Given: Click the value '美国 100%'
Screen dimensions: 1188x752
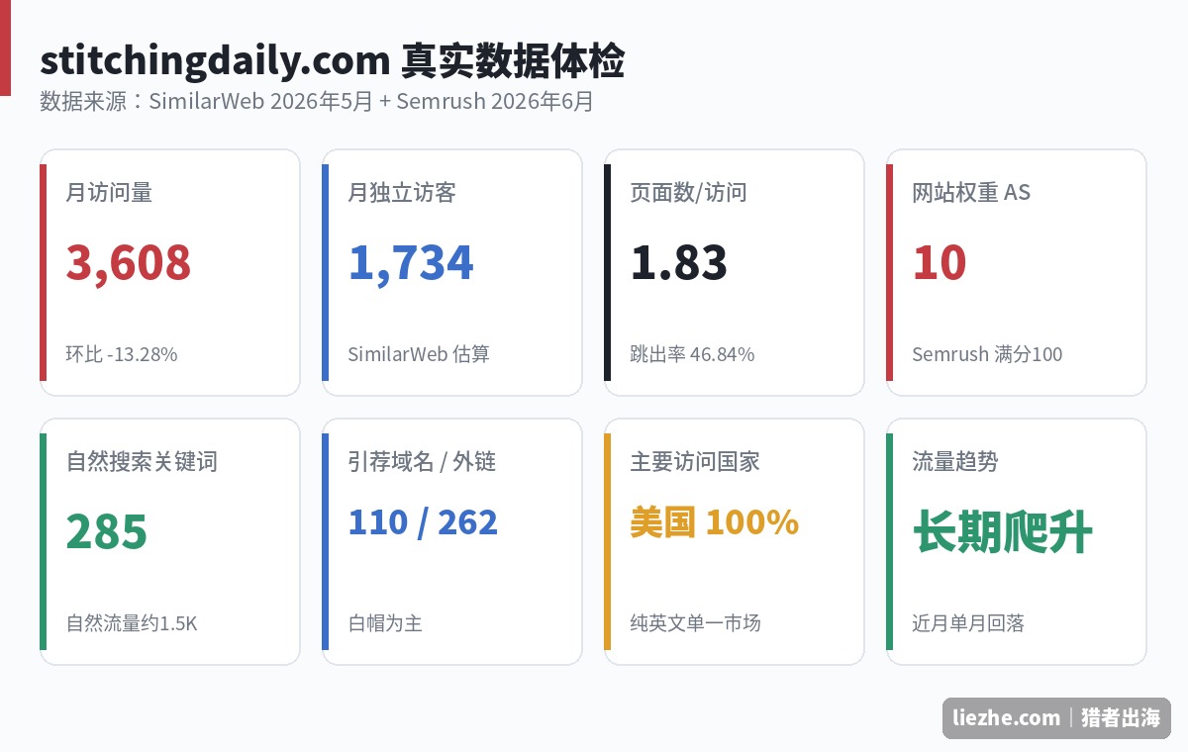Looking at the screenshot, I should click(x=715, y=522).
